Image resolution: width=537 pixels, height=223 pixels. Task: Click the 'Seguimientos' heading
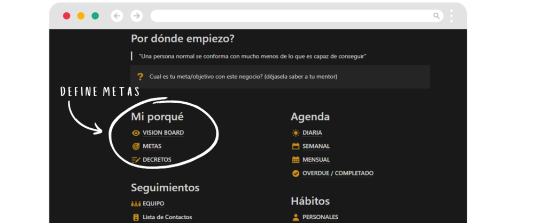tap(166, 187)
